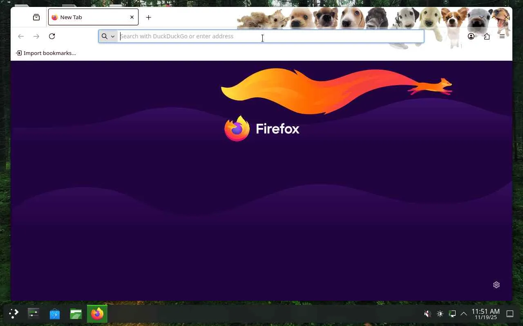
Task: Switch to Firefox via its taskbar icon
Action: [x=97, y=314]
